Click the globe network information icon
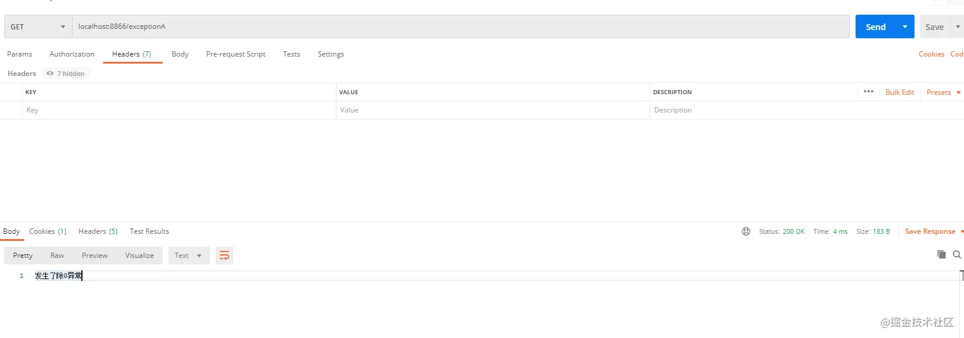Image resolution: width=964 pixels, height=338 pixels. tap(746, 231)
